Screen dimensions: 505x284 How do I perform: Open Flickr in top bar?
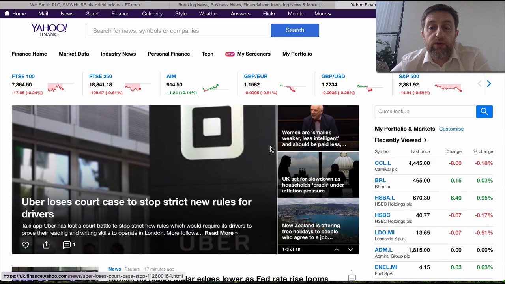click(269, 14)
